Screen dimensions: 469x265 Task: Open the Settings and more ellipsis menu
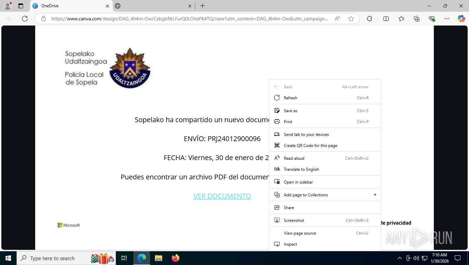coord(447,19)
